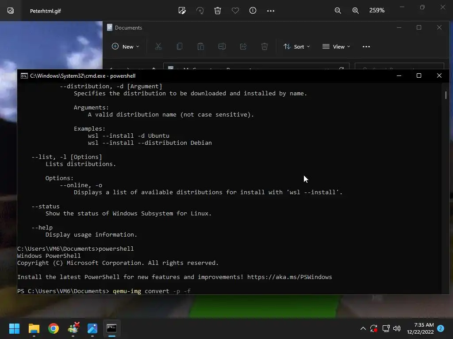This screenshot has width=453, height=339.
Task: Click 'Windows PowerShell' banner line
Action: coord(49,256)
